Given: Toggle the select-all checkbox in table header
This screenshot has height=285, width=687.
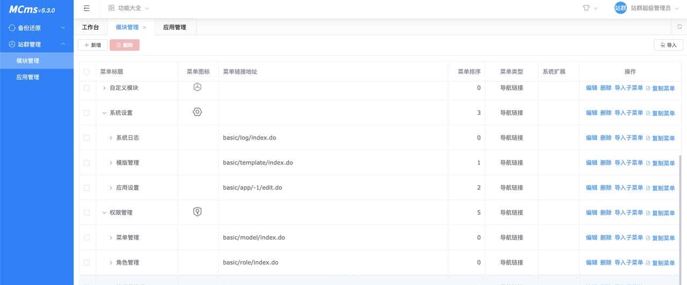Looking at the screenshot, I should 86,71.
